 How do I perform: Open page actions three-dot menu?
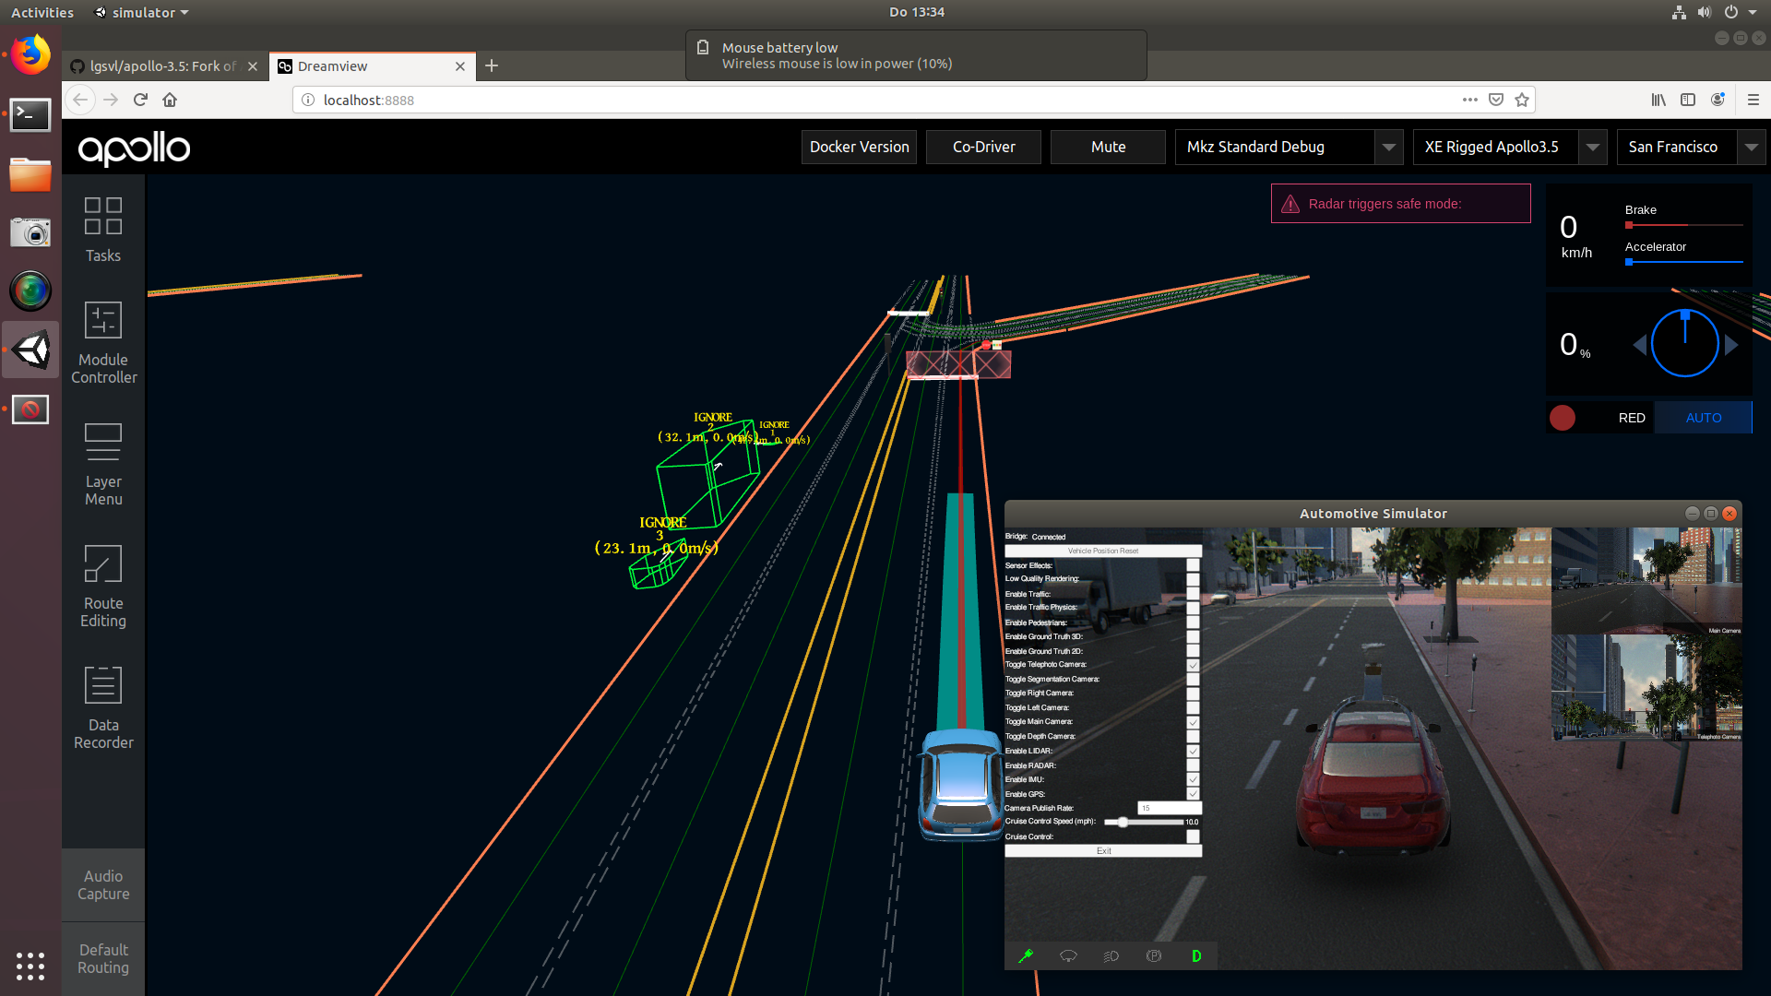click(1470, 100)
